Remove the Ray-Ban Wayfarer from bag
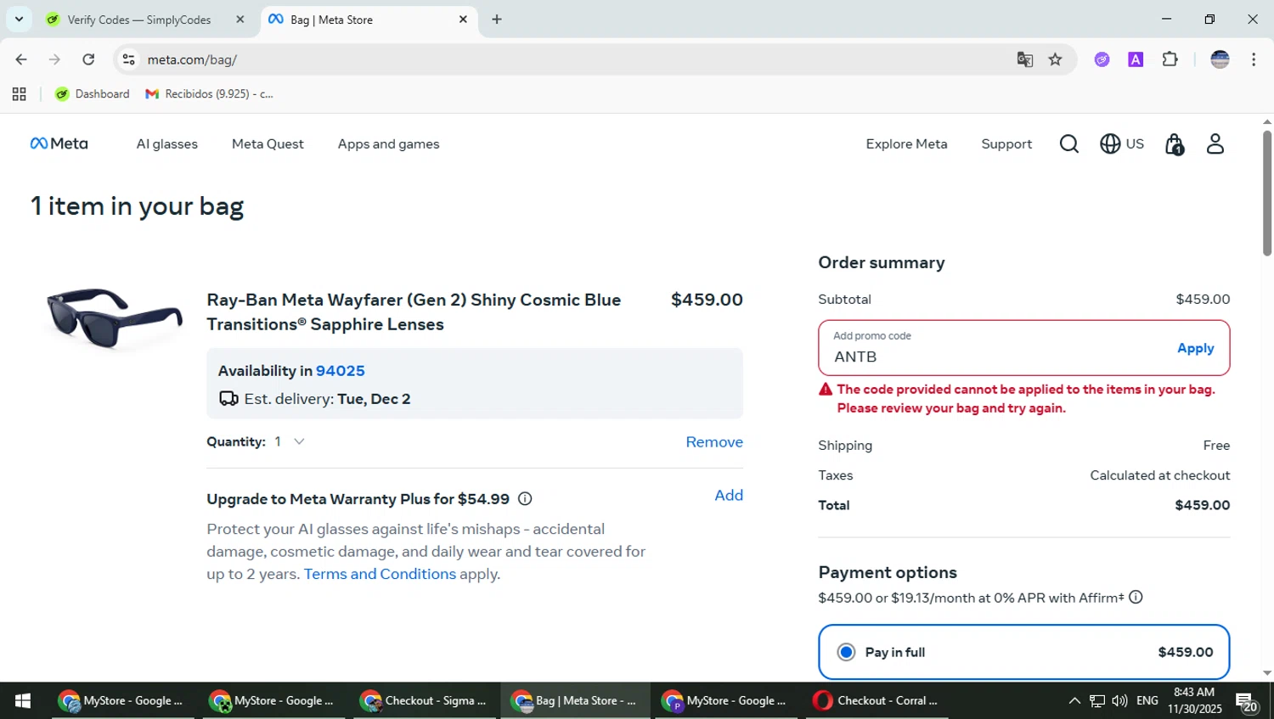The width and height of the screenshot is (1274, 719). click(714, 442)
